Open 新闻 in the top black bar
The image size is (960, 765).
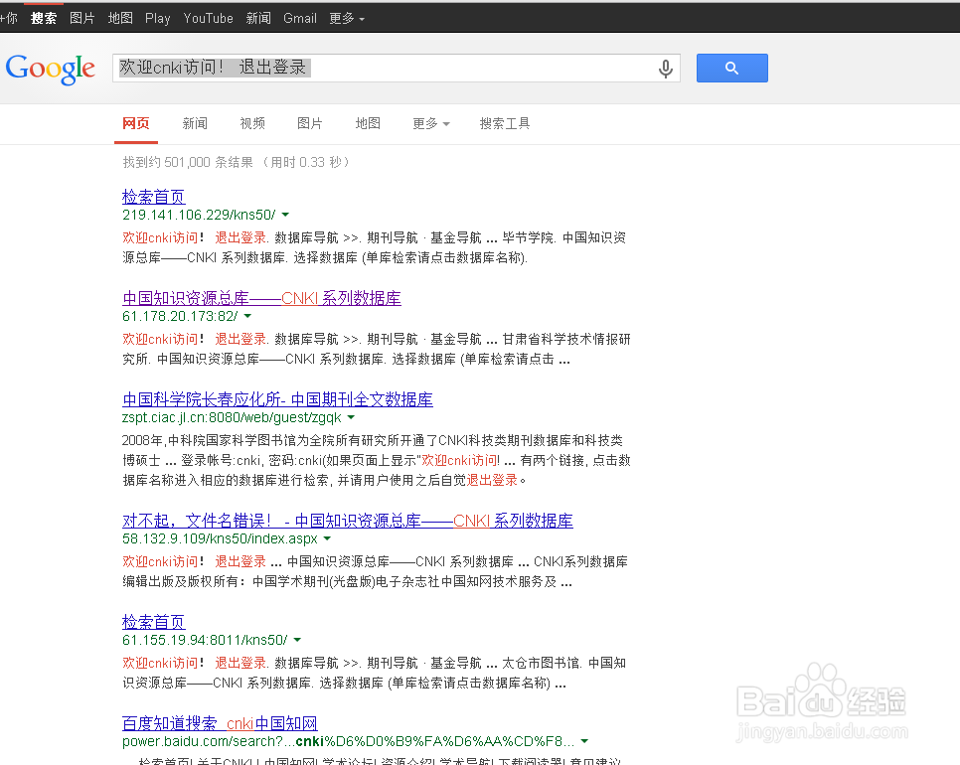click(x=258, y=18)
